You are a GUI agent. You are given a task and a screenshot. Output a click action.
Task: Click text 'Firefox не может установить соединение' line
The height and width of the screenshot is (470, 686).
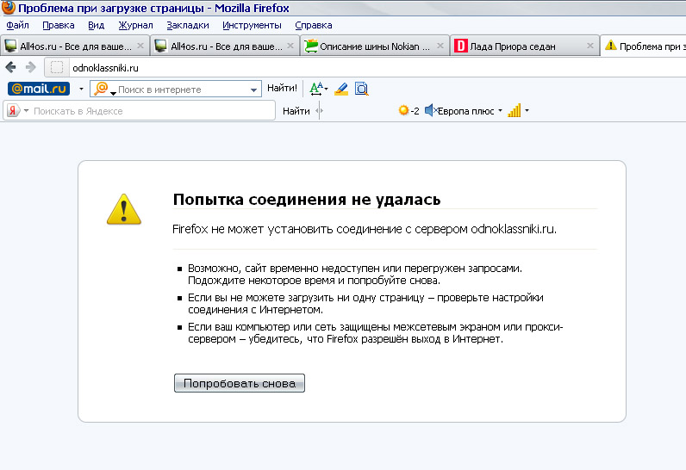tap(365, 229)
